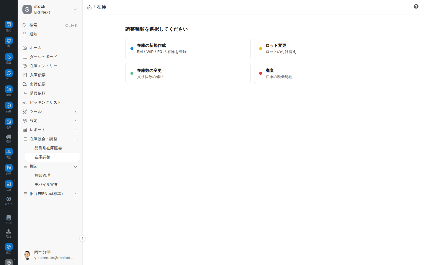Open 通知 notifications

50,34
